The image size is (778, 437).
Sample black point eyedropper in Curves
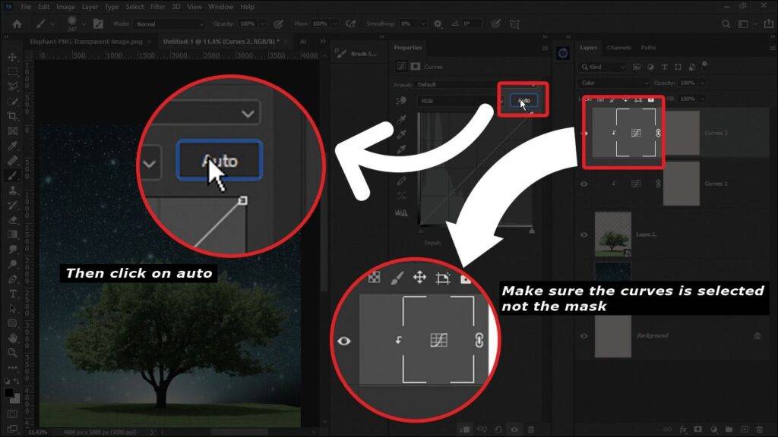401,119
